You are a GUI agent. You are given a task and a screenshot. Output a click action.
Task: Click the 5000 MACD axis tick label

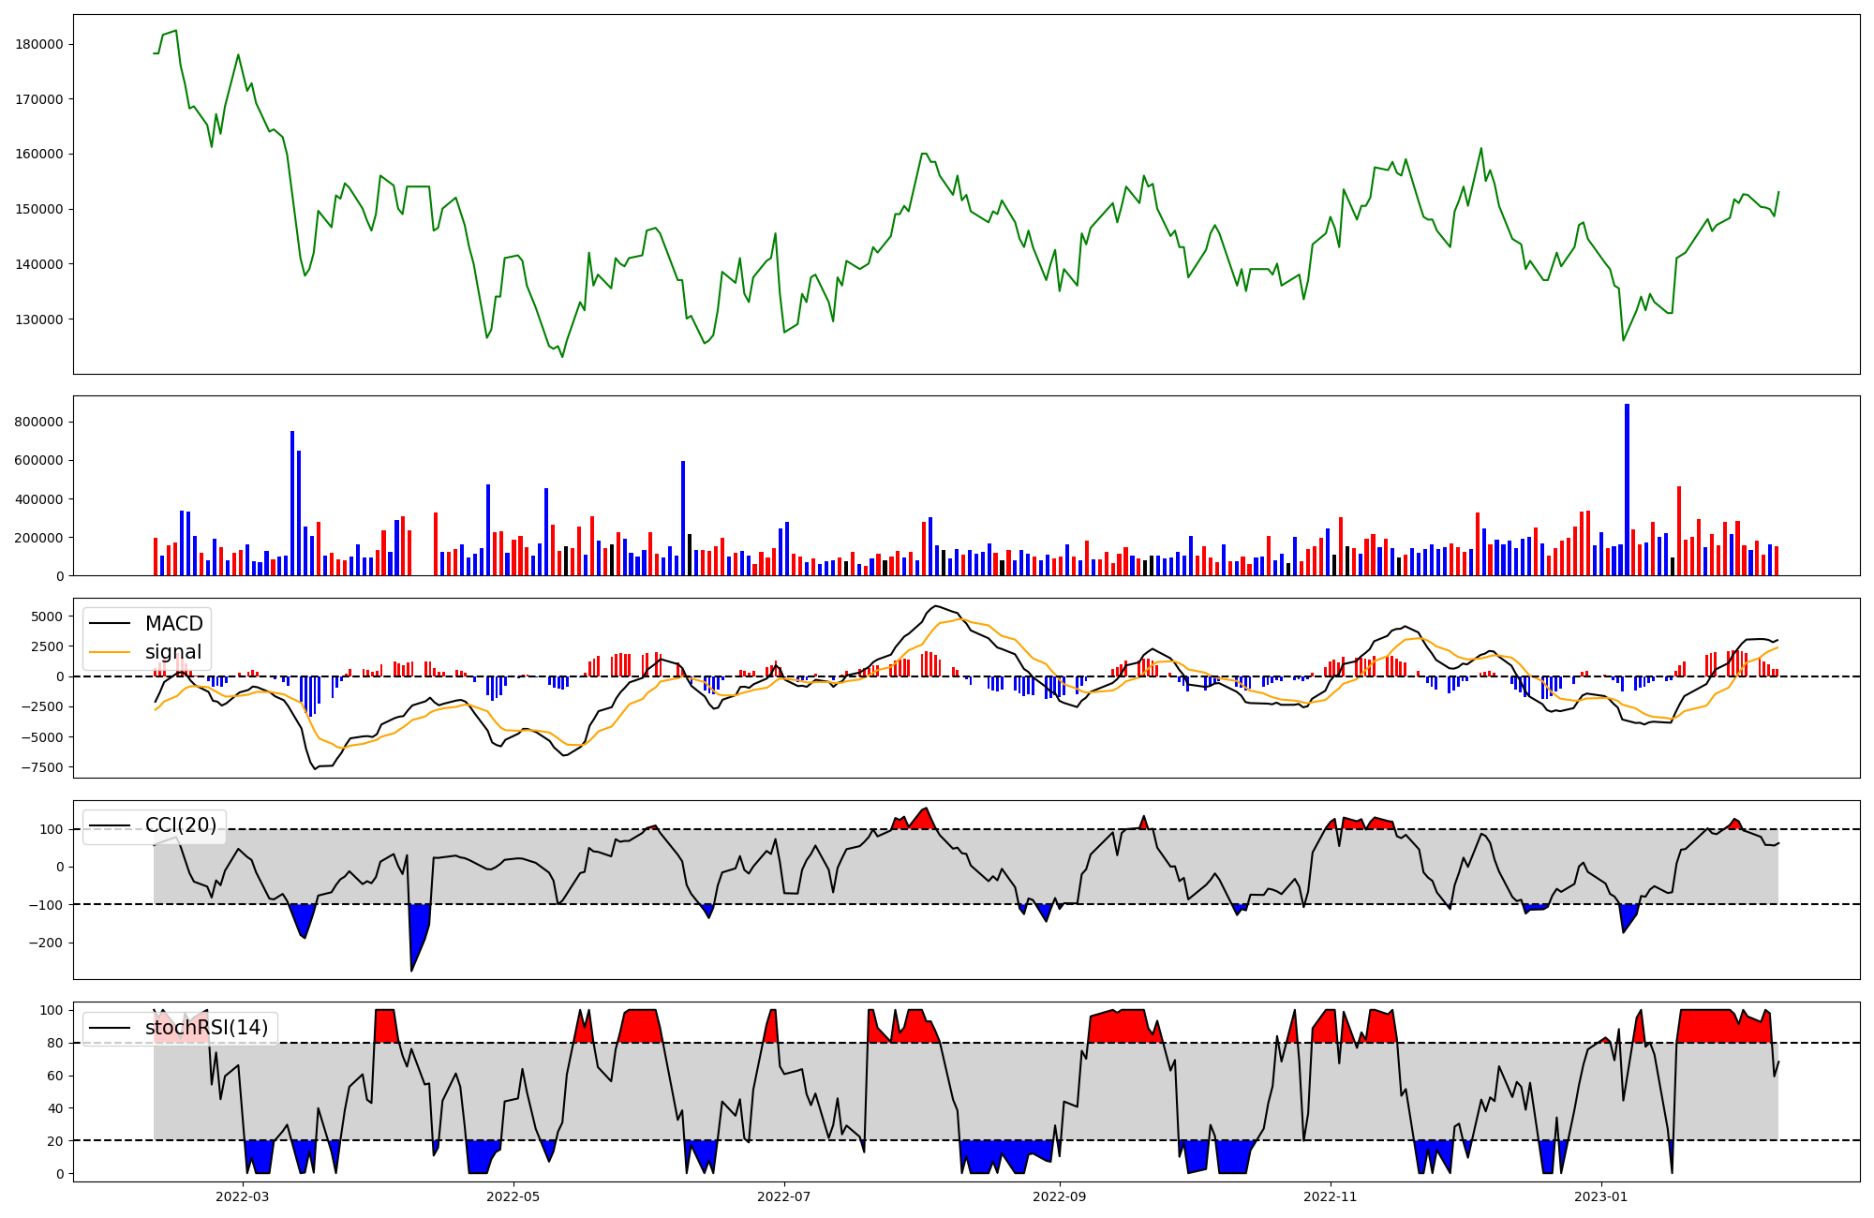click(x=47, y=616)
